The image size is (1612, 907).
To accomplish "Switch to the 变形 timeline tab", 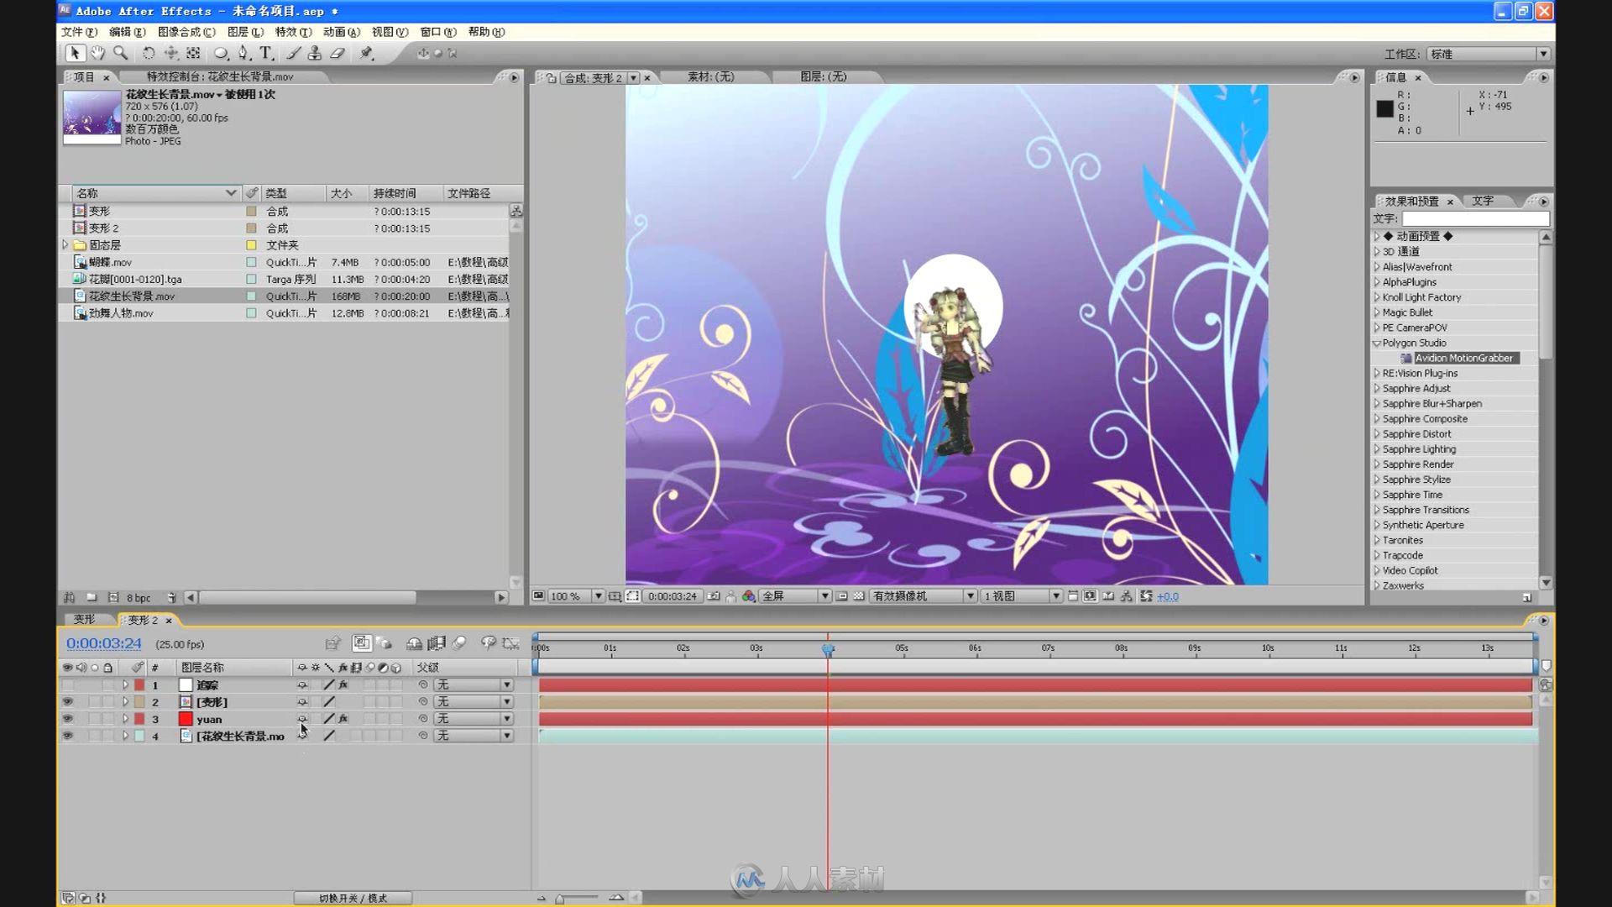I will coord(84,620).
